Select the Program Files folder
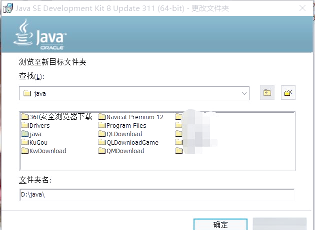Image resolution: width=315 pixels, height=230 pixels. coord(122,126)
